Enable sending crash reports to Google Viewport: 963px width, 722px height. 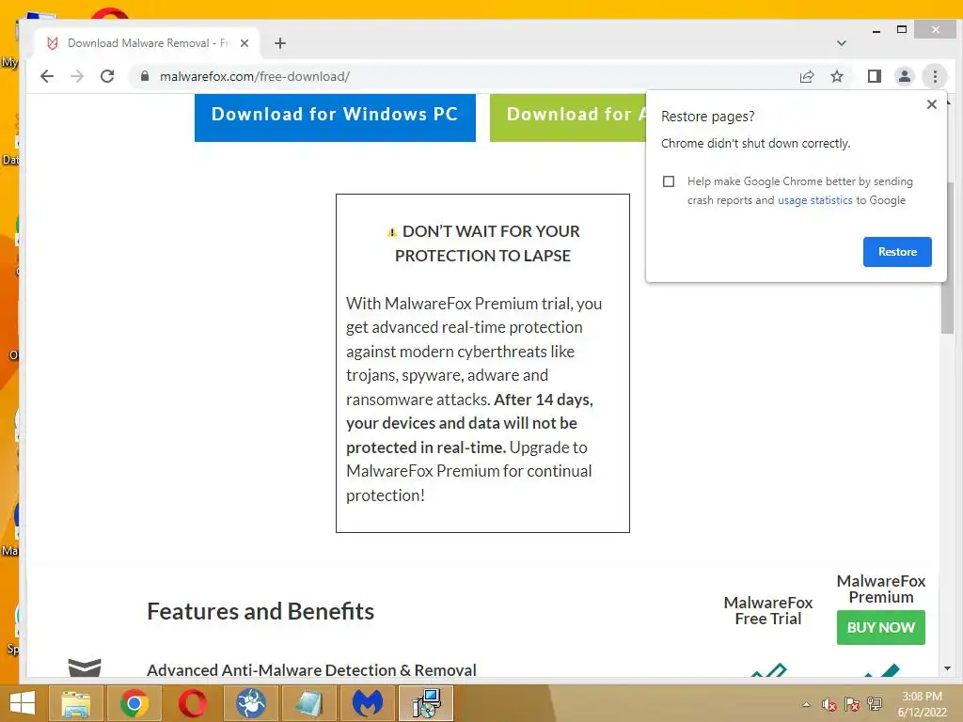(x=669, y=181)
